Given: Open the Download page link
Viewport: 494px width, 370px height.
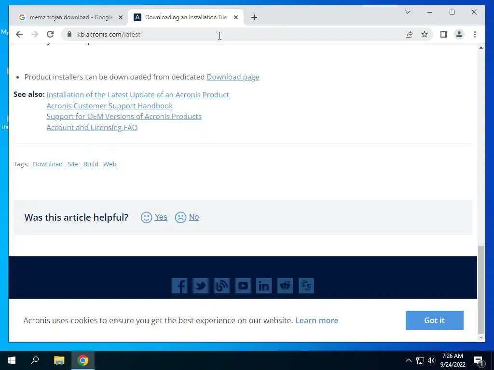Looking at the screenshot, I should pos(233,77).
